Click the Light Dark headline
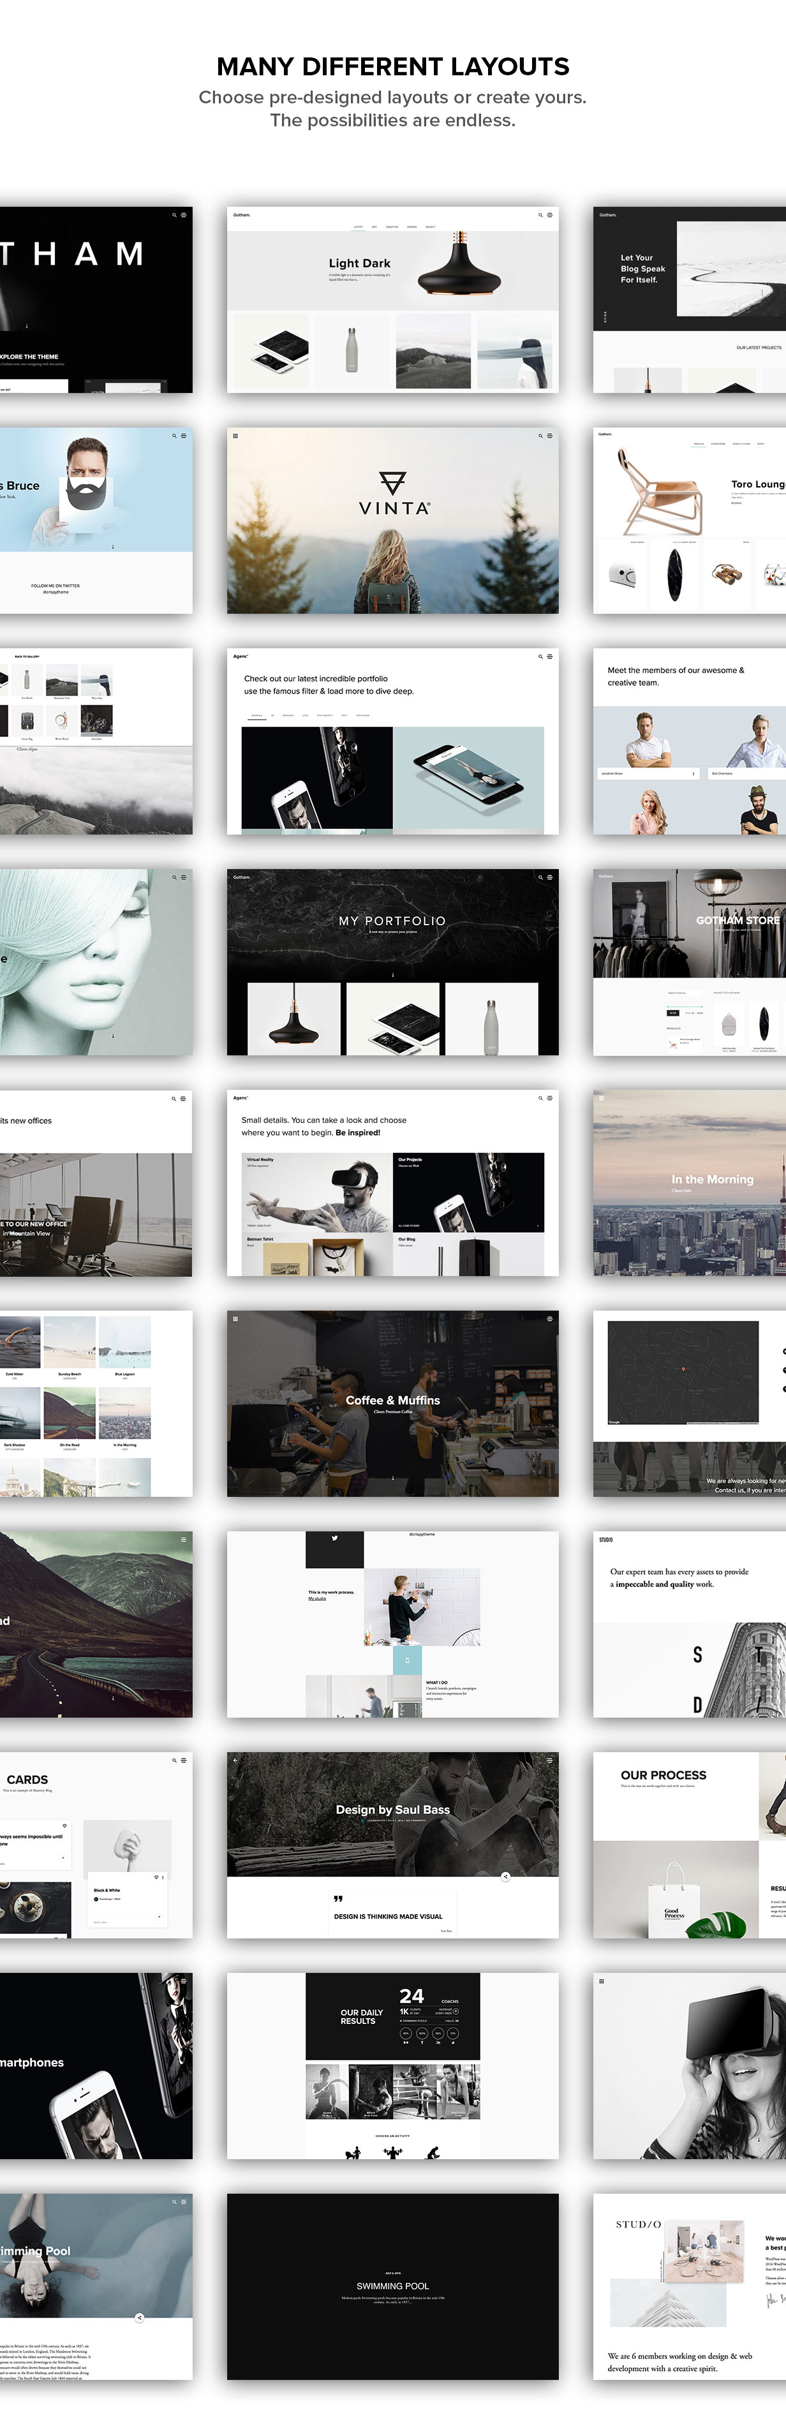The width and height of the screenshot is (786, 2431). 359,264
